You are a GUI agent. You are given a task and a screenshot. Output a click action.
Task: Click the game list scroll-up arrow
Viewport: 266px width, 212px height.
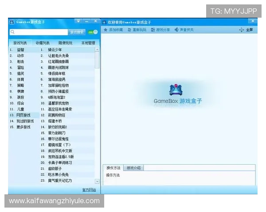pos(97,49)
